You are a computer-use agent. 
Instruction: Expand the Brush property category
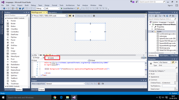tap(150, 74)
